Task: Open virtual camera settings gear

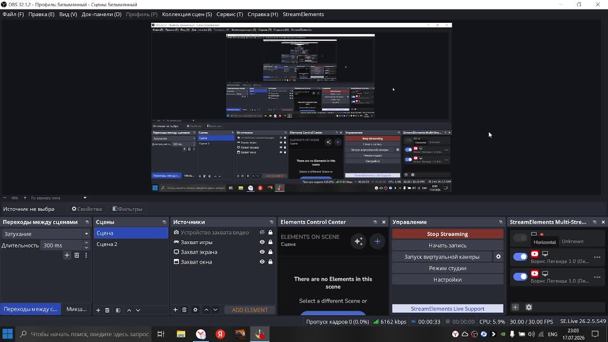Action: 498,256
